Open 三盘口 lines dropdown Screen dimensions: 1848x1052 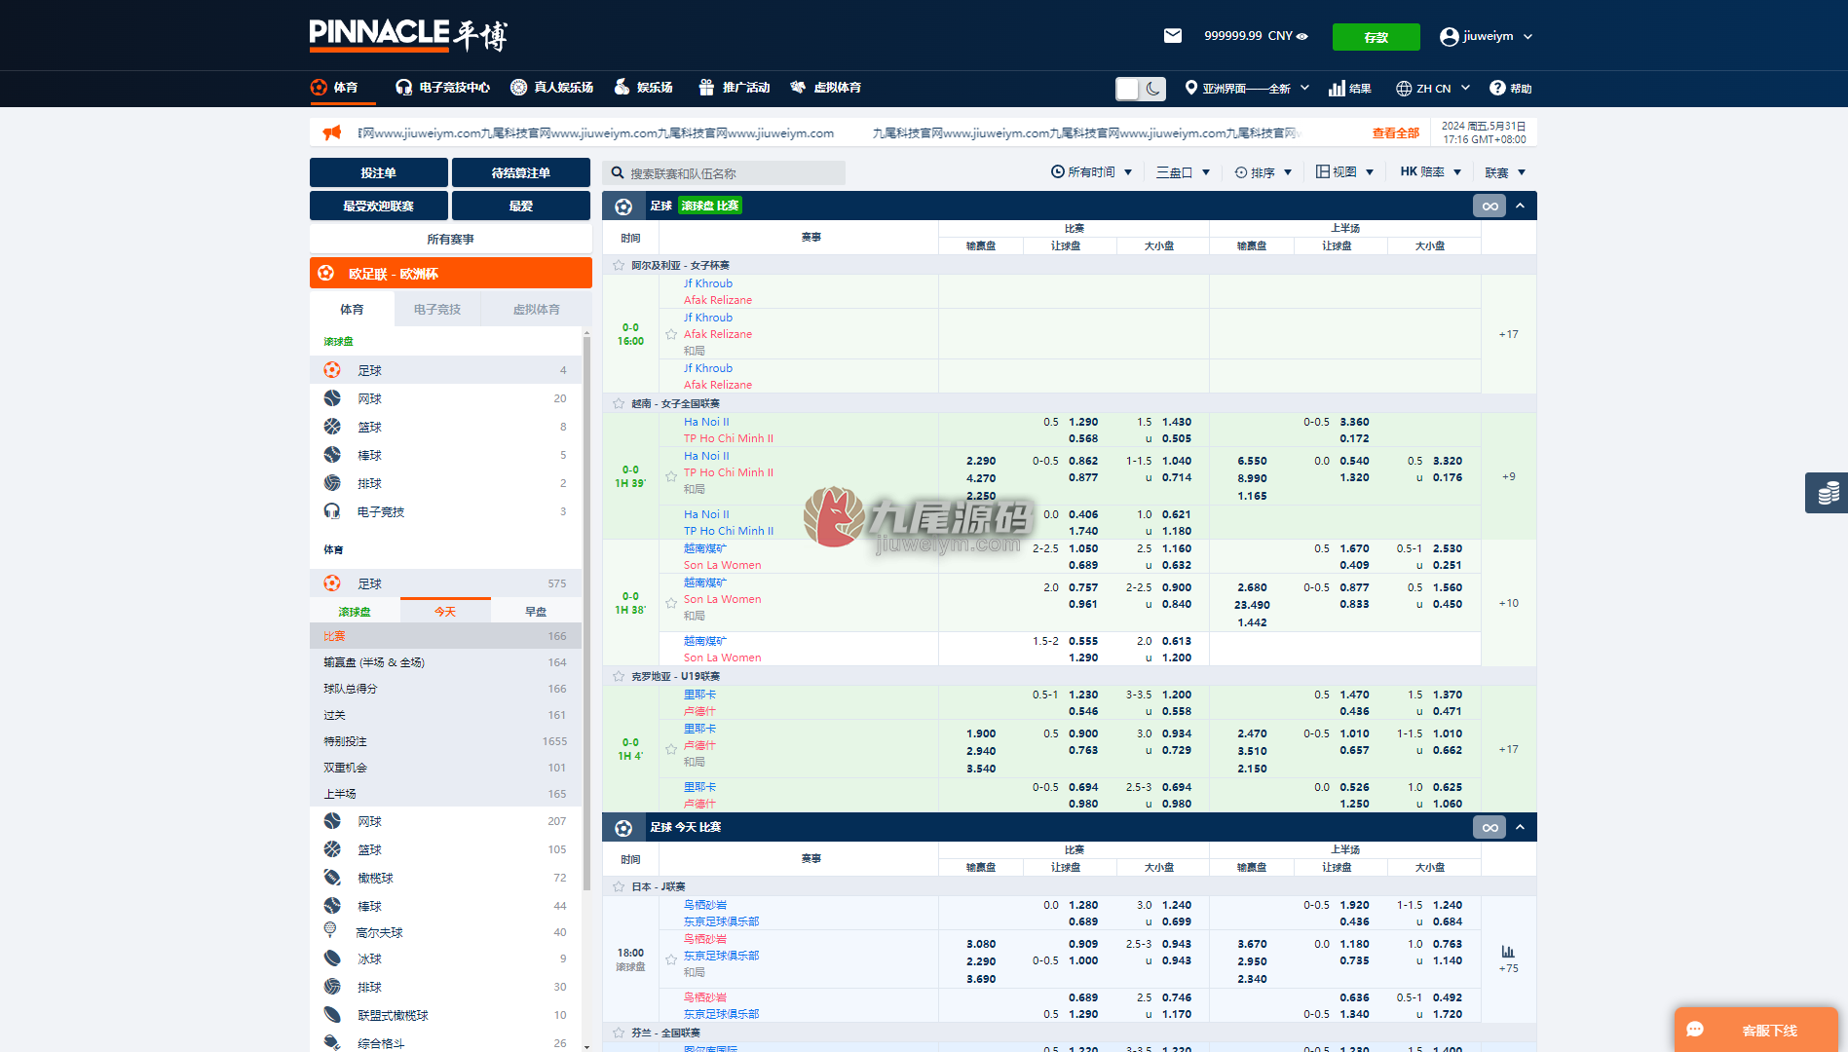(x=1183, y=172)
